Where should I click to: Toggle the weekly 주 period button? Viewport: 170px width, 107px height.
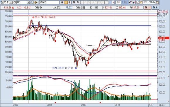pyautogui.click(x=66, y=2)
